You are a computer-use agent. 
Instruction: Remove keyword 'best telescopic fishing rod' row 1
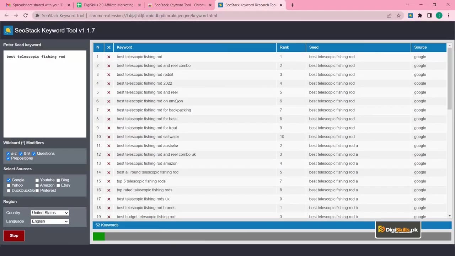pyautogui.click(x=109, y=57)
